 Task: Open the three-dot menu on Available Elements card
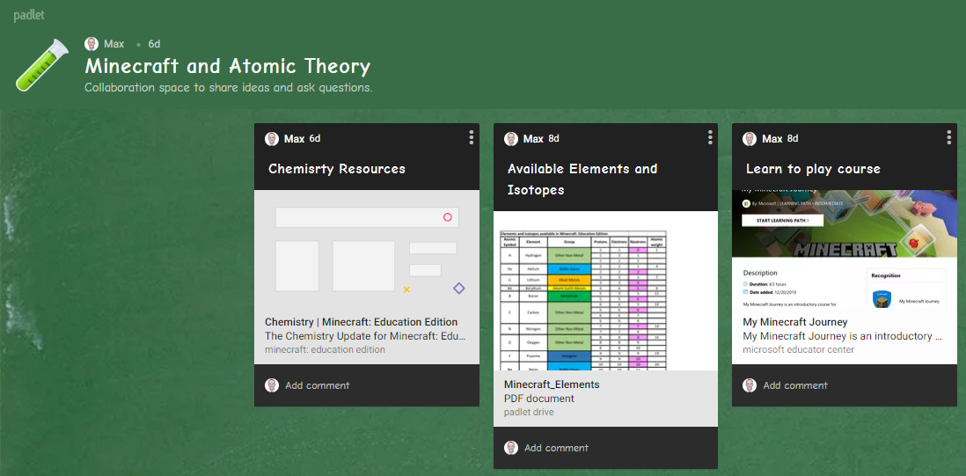[x=710, y=137]
